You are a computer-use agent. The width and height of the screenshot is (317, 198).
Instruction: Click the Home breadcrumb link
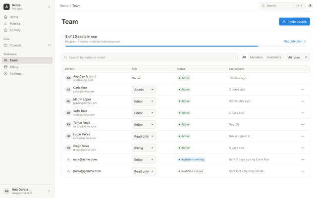(x=64, y=5)
